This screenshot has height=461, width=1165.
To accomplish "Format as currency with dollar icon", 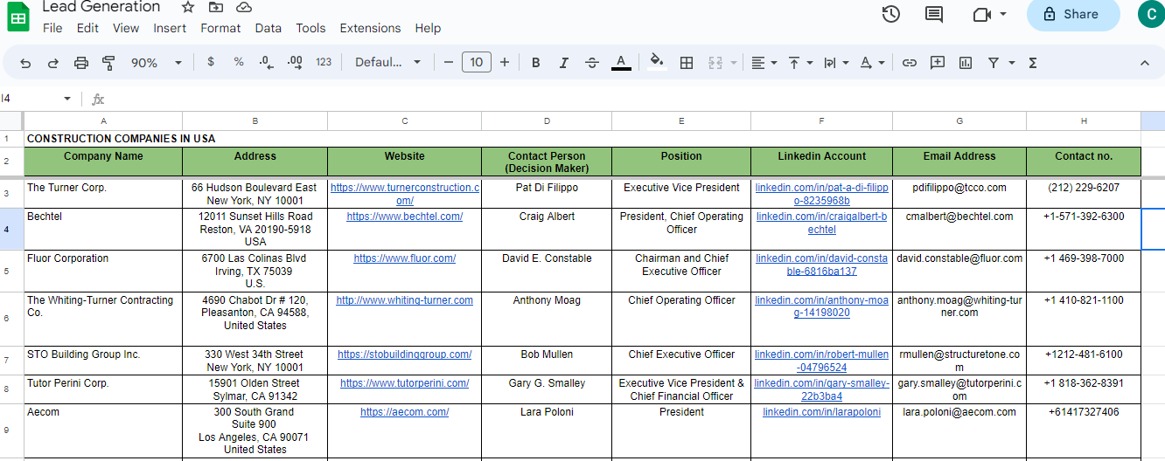I will point(211,62).
